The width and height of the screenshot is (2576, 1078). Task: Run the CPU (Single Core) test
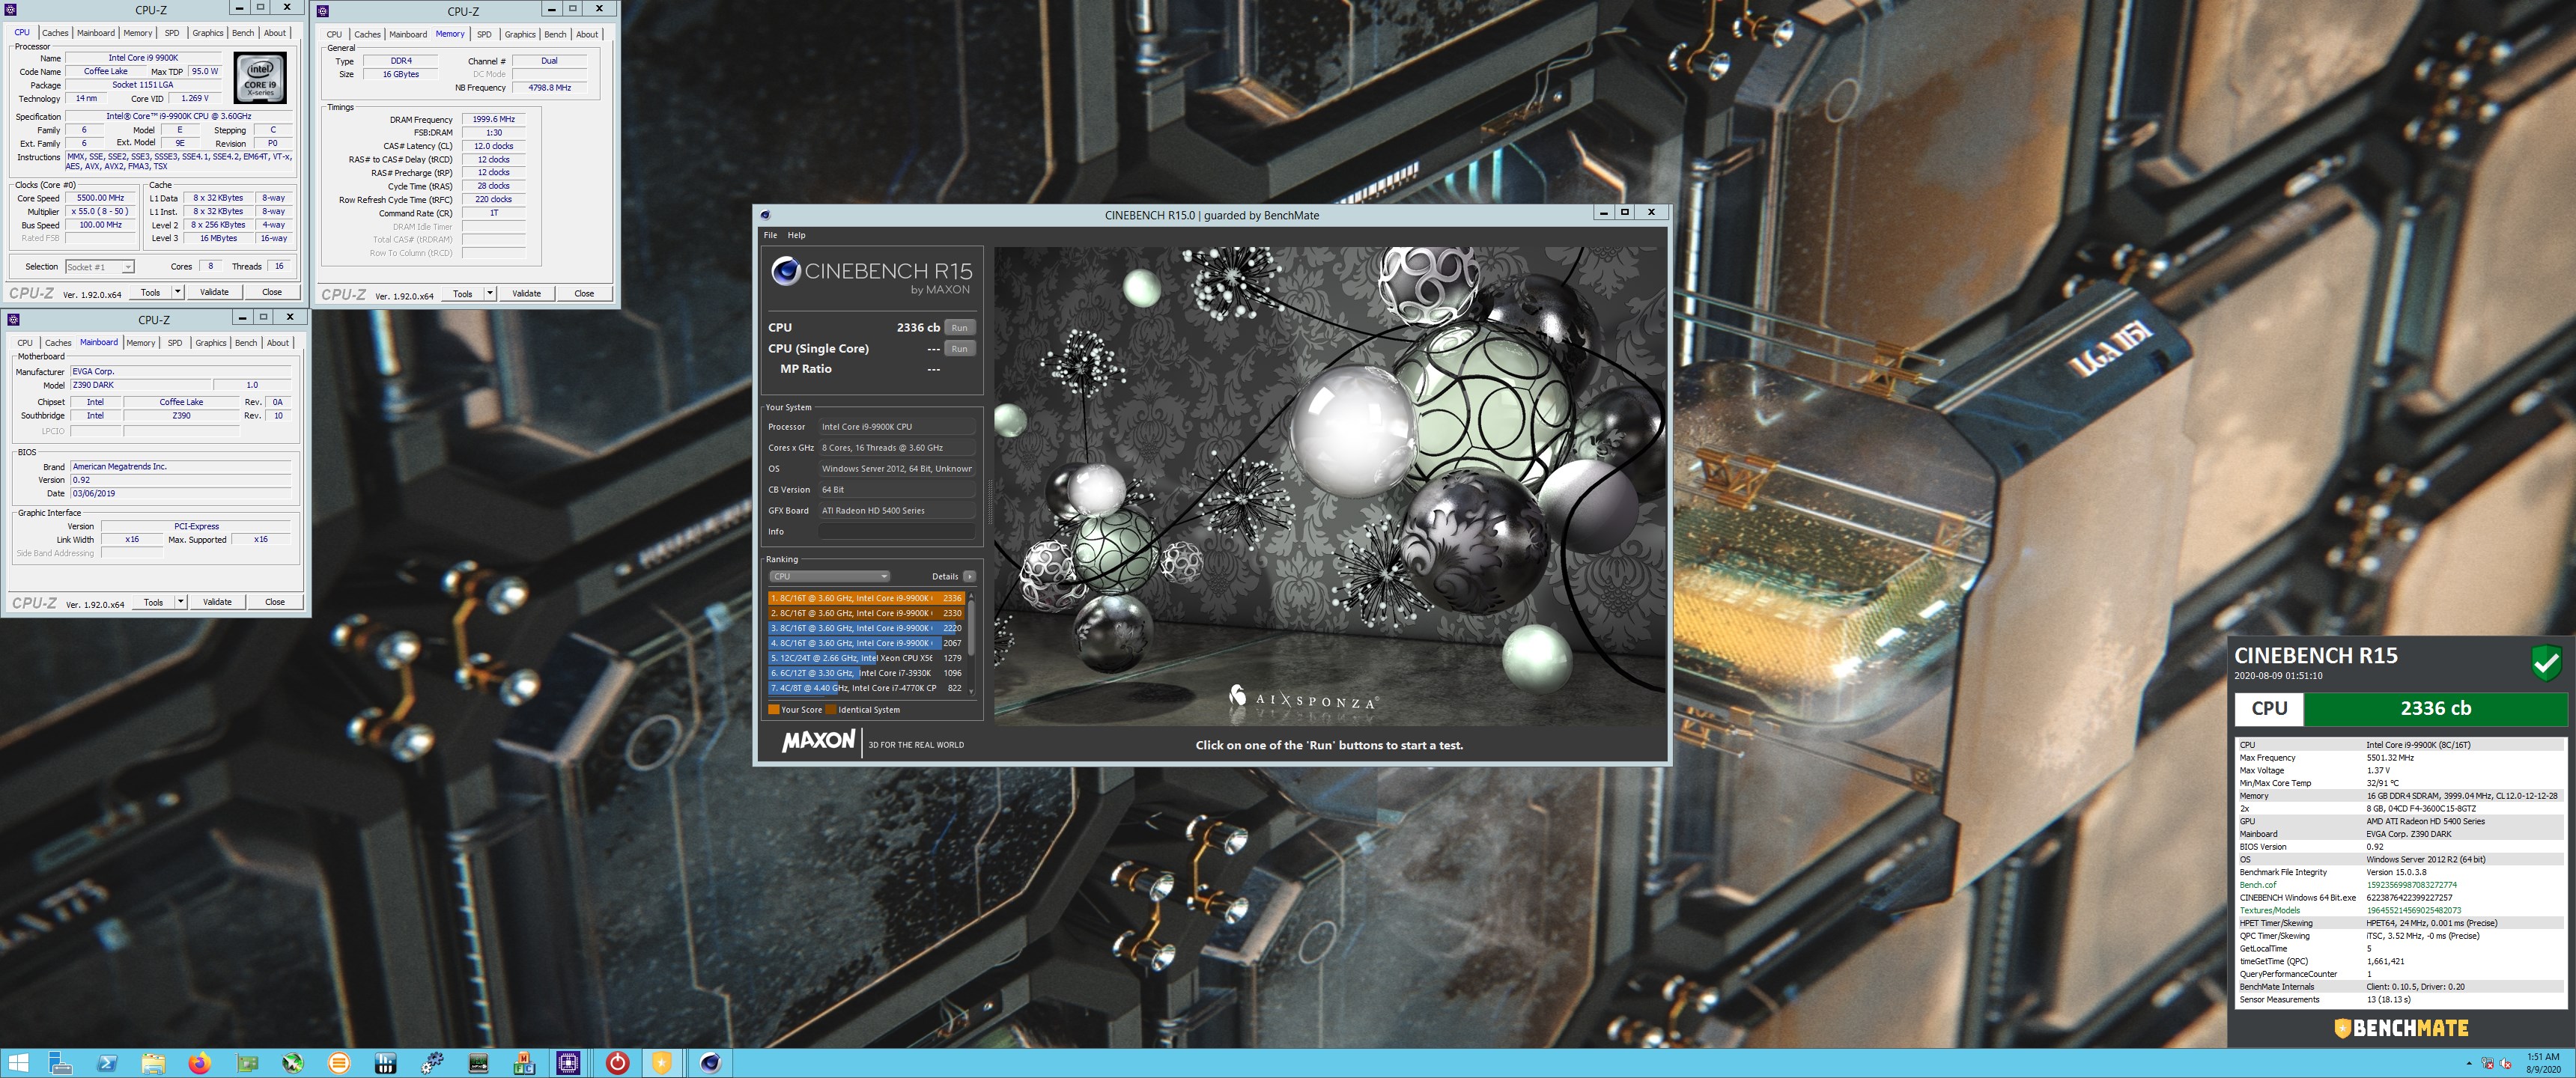point(959,349)
